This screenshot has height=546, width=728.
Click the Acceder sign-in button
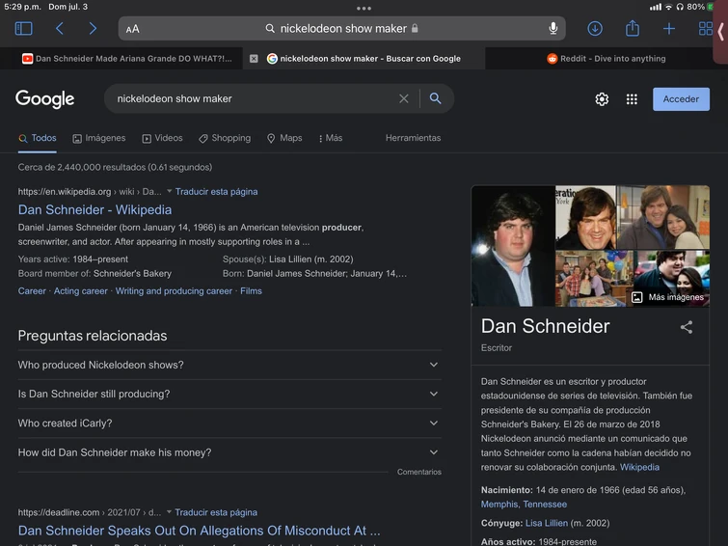pos(681,99)
